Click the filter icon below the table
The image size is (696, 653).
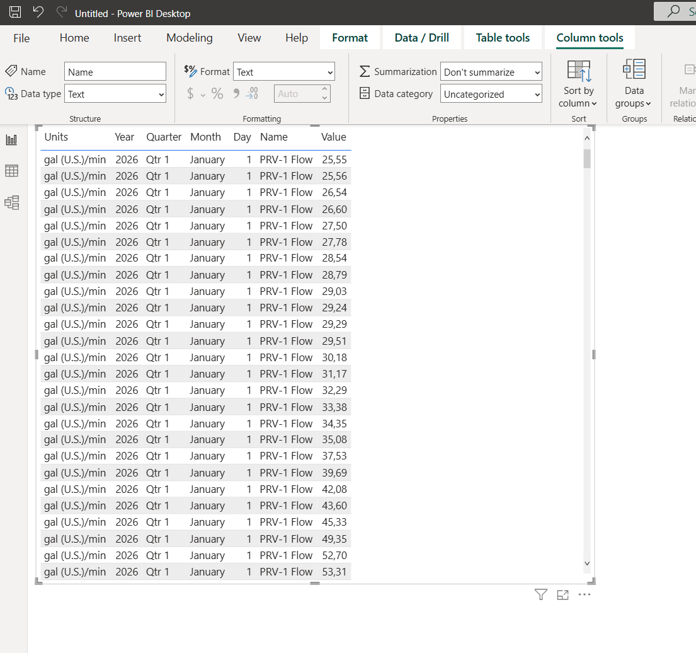coord(540,594)
